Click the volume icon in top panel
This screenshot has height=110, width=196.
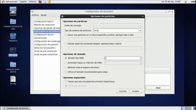click(186, 2)
